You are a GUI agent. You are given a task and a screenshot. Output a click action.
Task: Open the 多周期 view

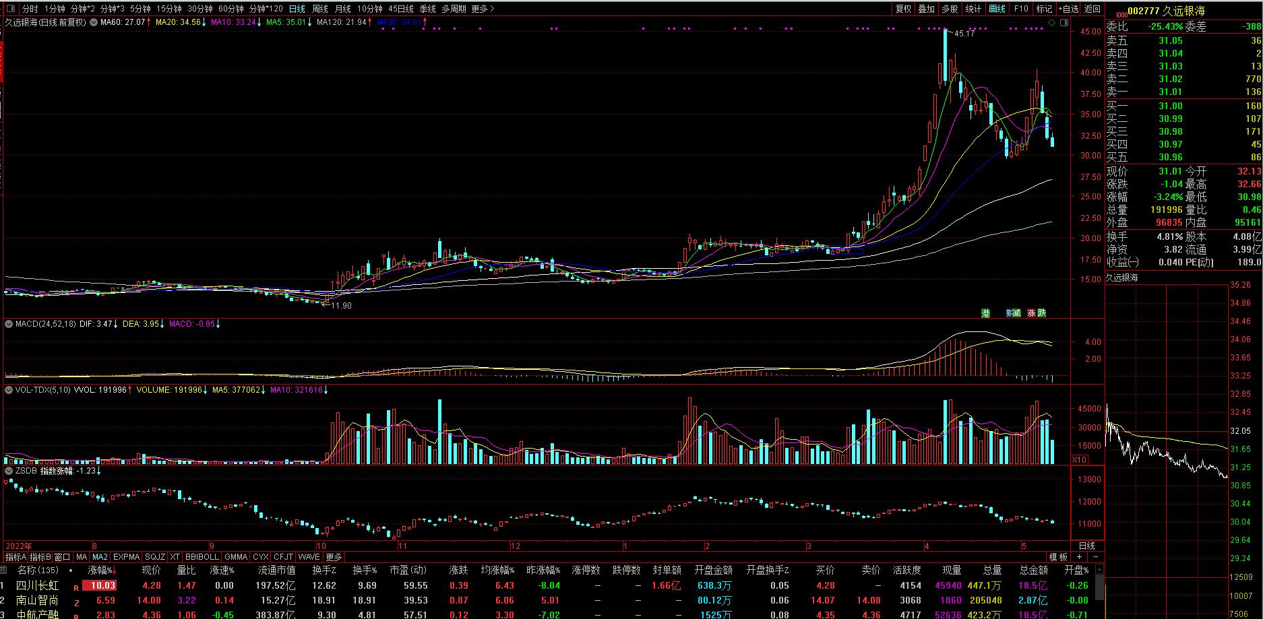(x=454, y=9)
